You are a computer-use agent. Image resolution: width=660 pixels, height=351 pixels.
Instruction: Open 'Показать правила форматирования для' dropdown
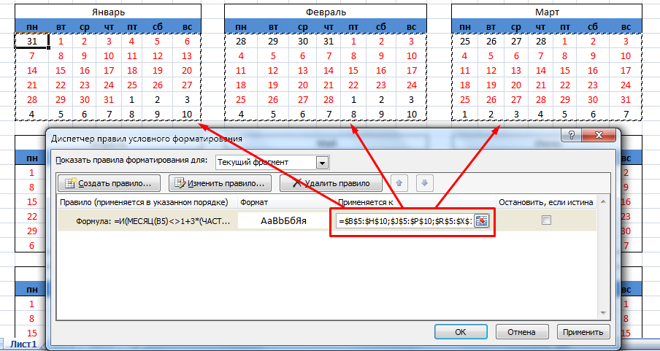(x=322, y=161)
